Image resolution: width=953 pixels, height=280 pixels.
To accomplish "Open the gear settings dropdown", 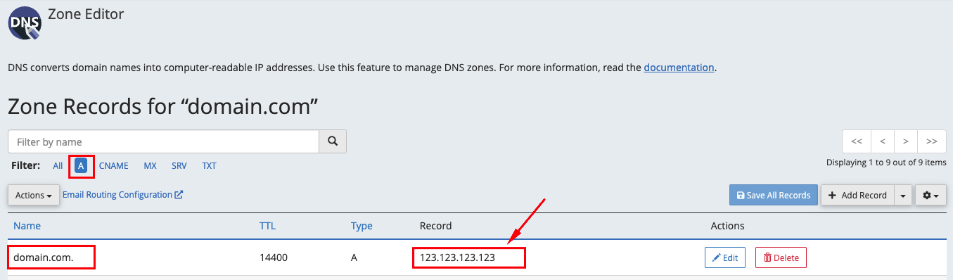I will tap(930, 195).
